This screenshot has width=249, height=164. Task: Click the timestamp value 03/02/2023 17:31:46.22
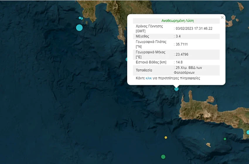(x=194, y=28)
